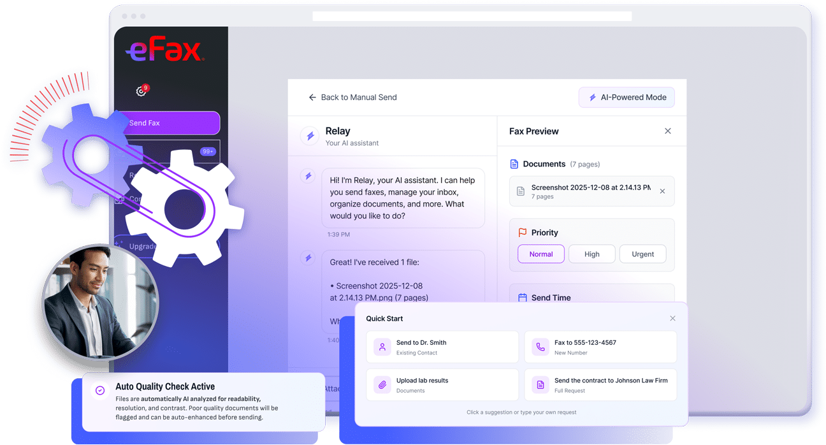Click the 'Click a suggestion or type your own request' hint
Image resolution: width=826 pixels, height=445 pixels.
coord(521,412)
